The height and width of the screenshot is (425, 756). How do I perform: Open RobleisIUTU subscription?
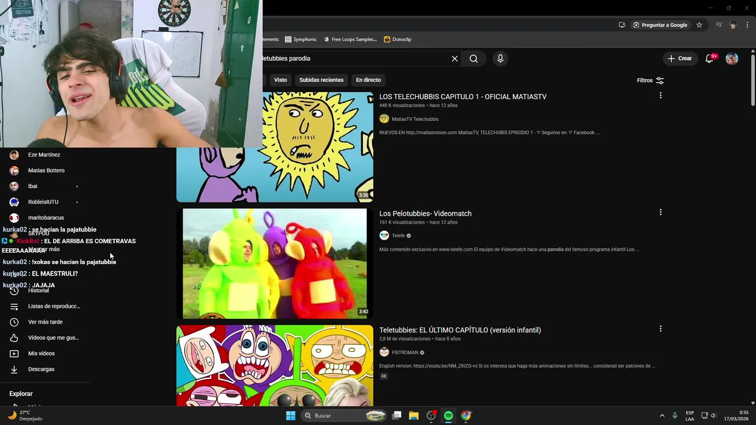(44, 202)
